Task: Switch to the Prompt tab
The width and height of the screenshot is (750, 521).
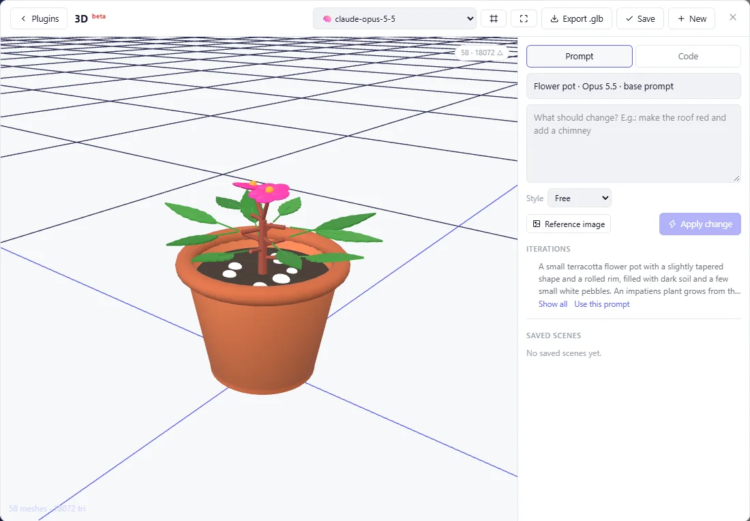Action: pyautogui.click(x=580, y=57)
